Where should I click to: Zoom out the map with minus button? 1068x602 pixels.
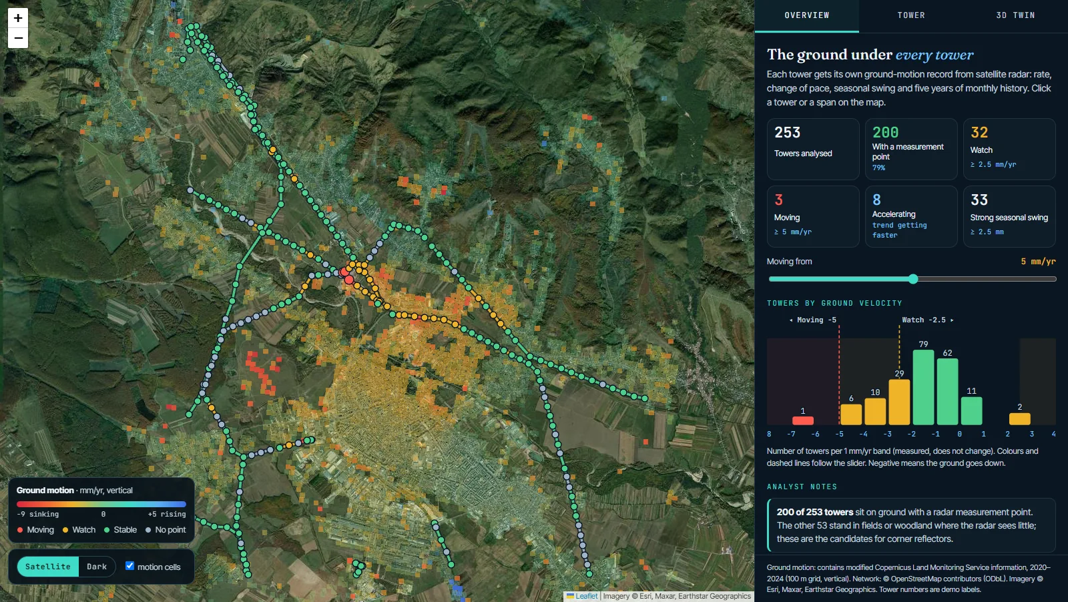tap(18, 38)
